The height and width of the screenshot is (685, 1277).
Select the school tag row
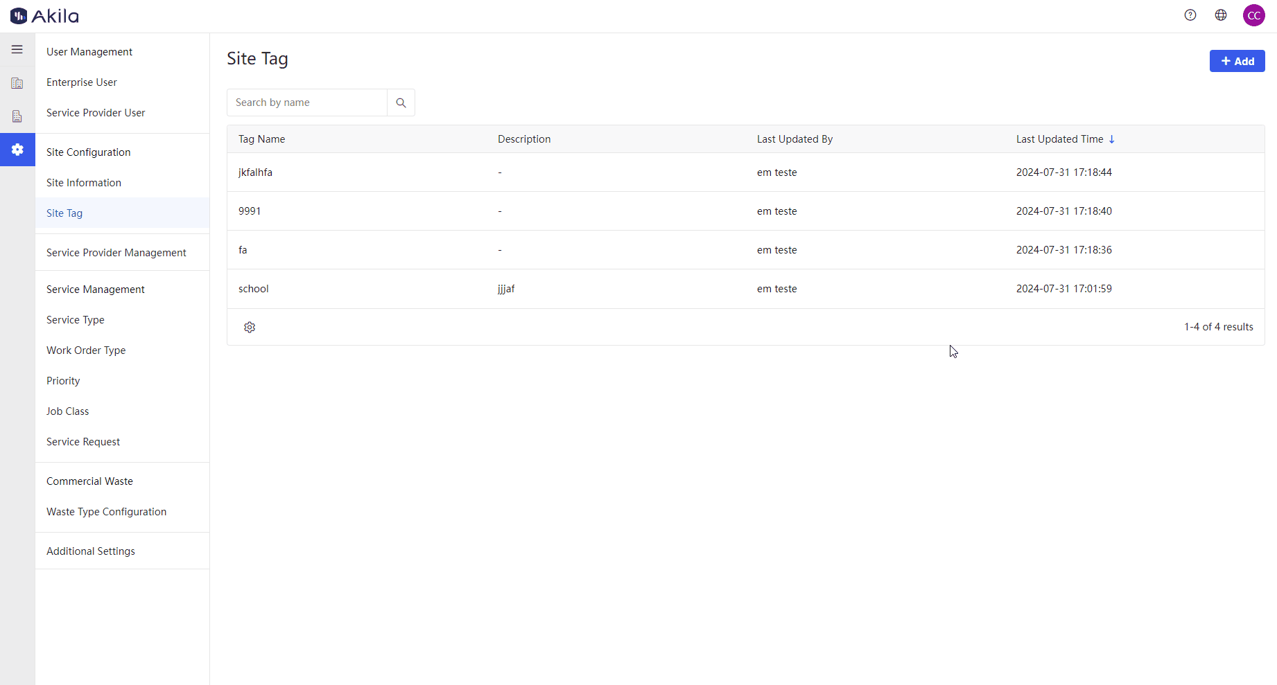(x=254, y=289)
